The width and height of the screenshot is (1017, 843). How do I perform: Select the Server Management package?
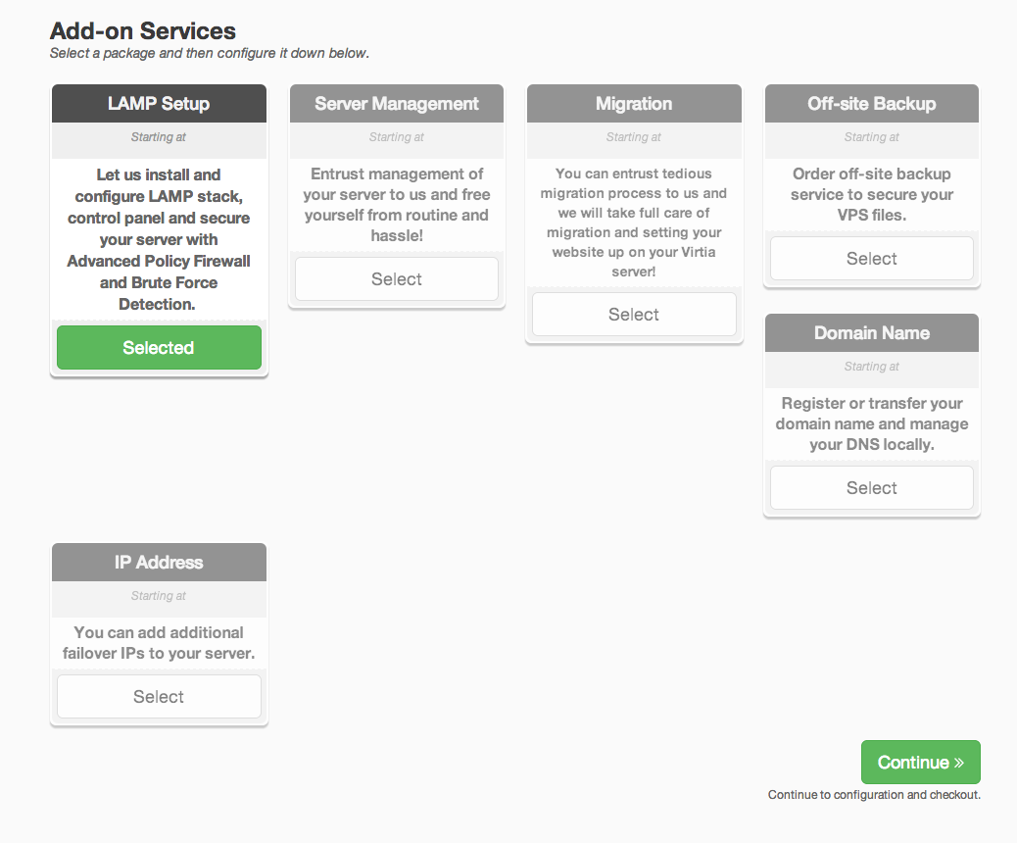click(x=396, y=279)
